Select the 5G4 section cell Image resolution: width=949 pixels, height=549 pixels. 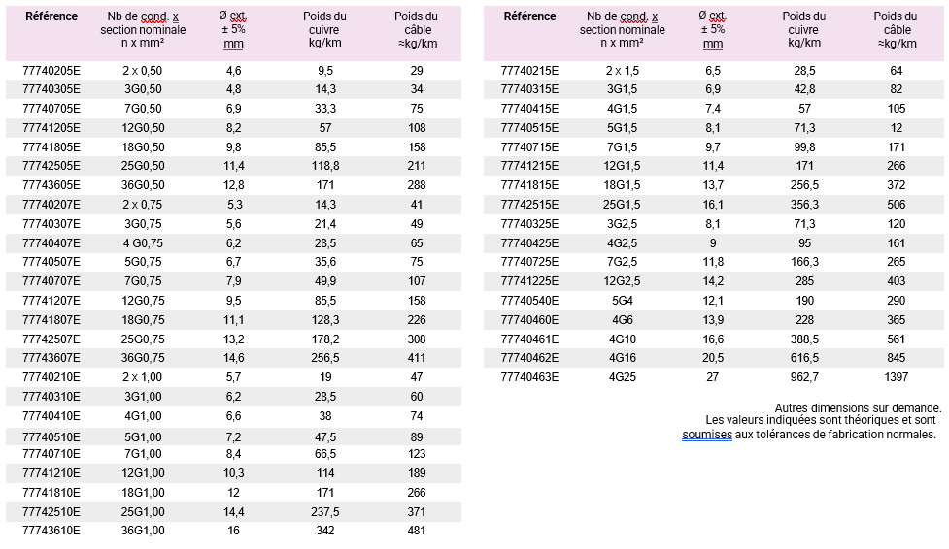point(623,300)
